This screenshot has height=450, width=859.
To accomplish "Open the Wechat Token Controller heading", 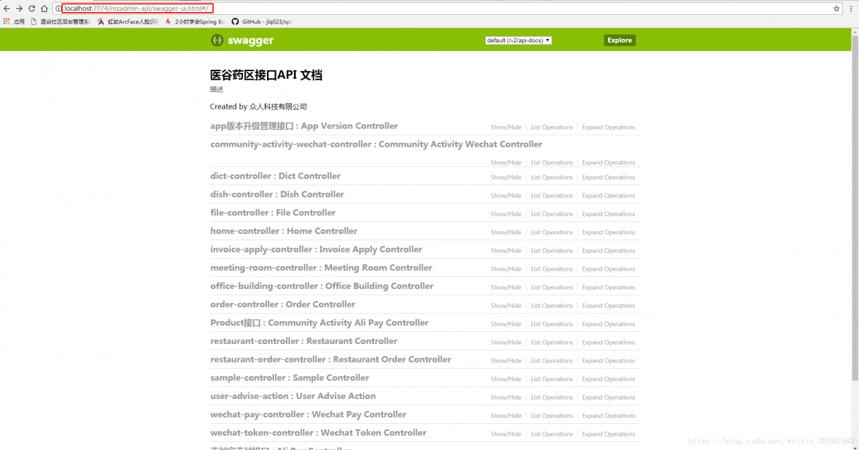I will tap(318, 433).
